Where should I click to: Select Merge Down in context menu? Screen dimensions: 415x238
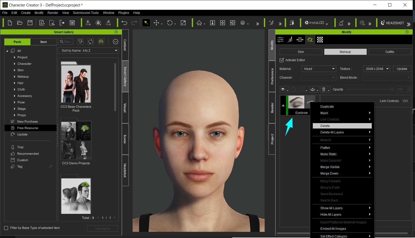click(x=342, y=173)
